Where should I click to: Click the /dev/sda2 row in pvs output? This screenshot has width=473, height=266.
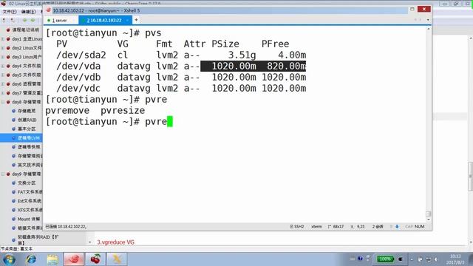tap(181, 55)
